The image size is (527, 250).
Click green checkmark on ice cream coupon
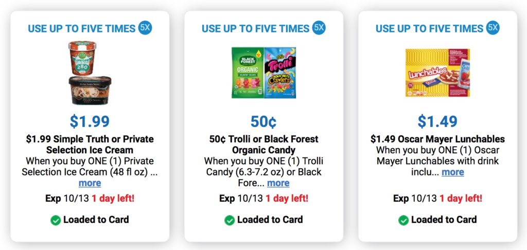coord(56,221)
